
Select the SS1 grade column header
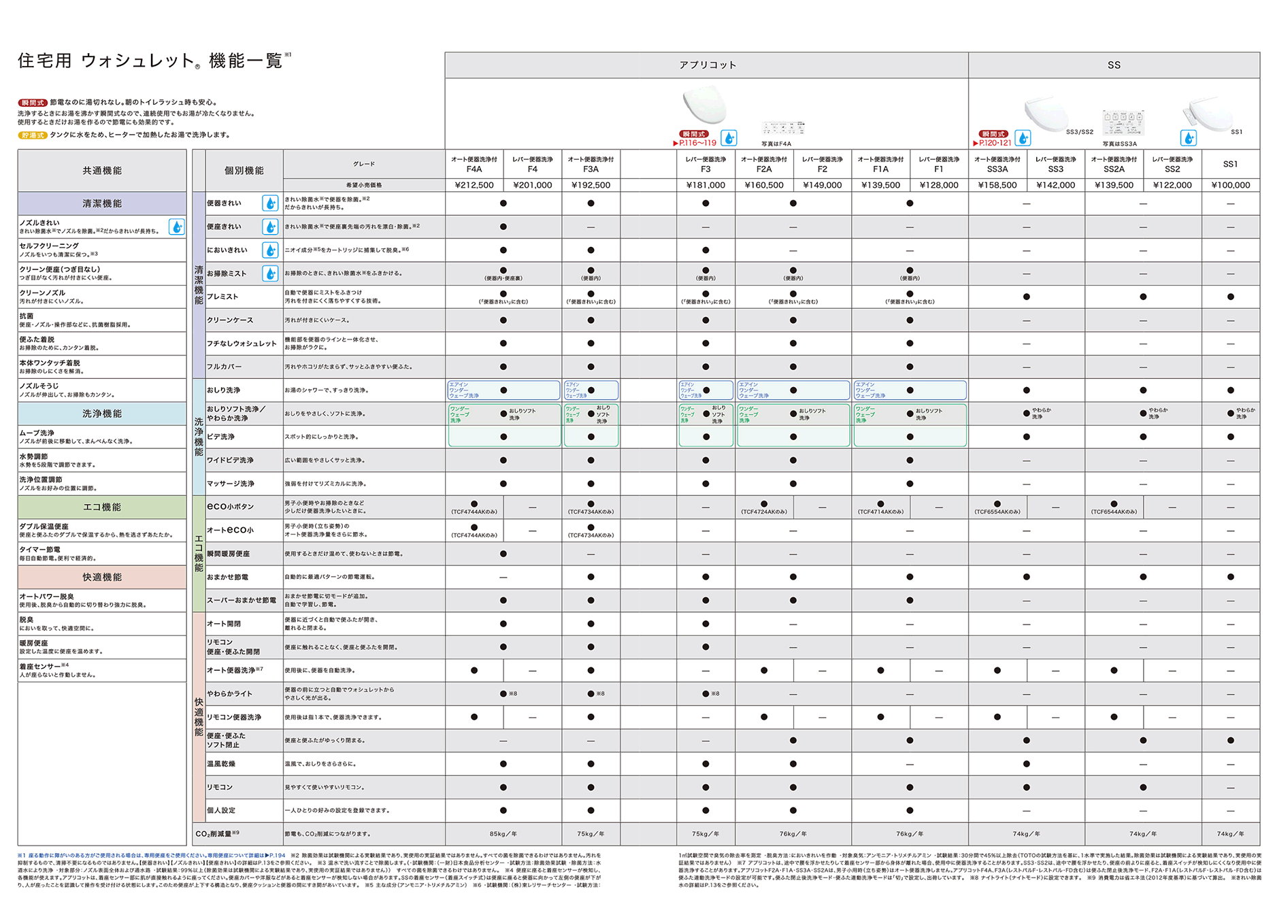point(1230,164)
